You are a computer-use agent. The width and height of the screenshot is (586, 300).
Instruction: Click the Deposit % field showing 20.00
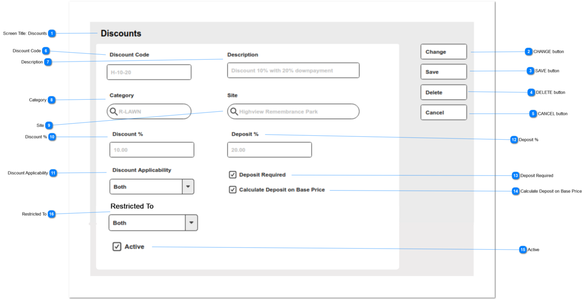[x=269, y=150]
